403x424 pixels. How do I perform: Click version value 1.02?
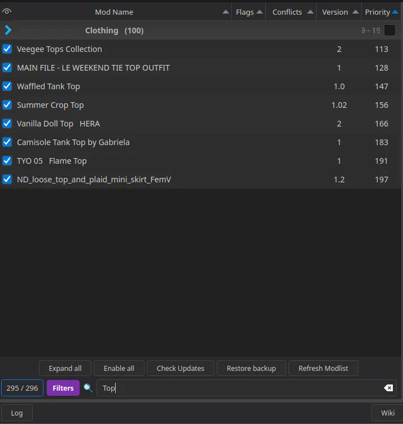tap(339, 105)
